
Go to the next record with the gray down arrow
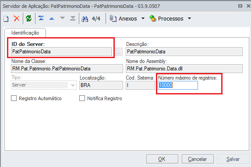pyautogui.click(x=62, y=18)
